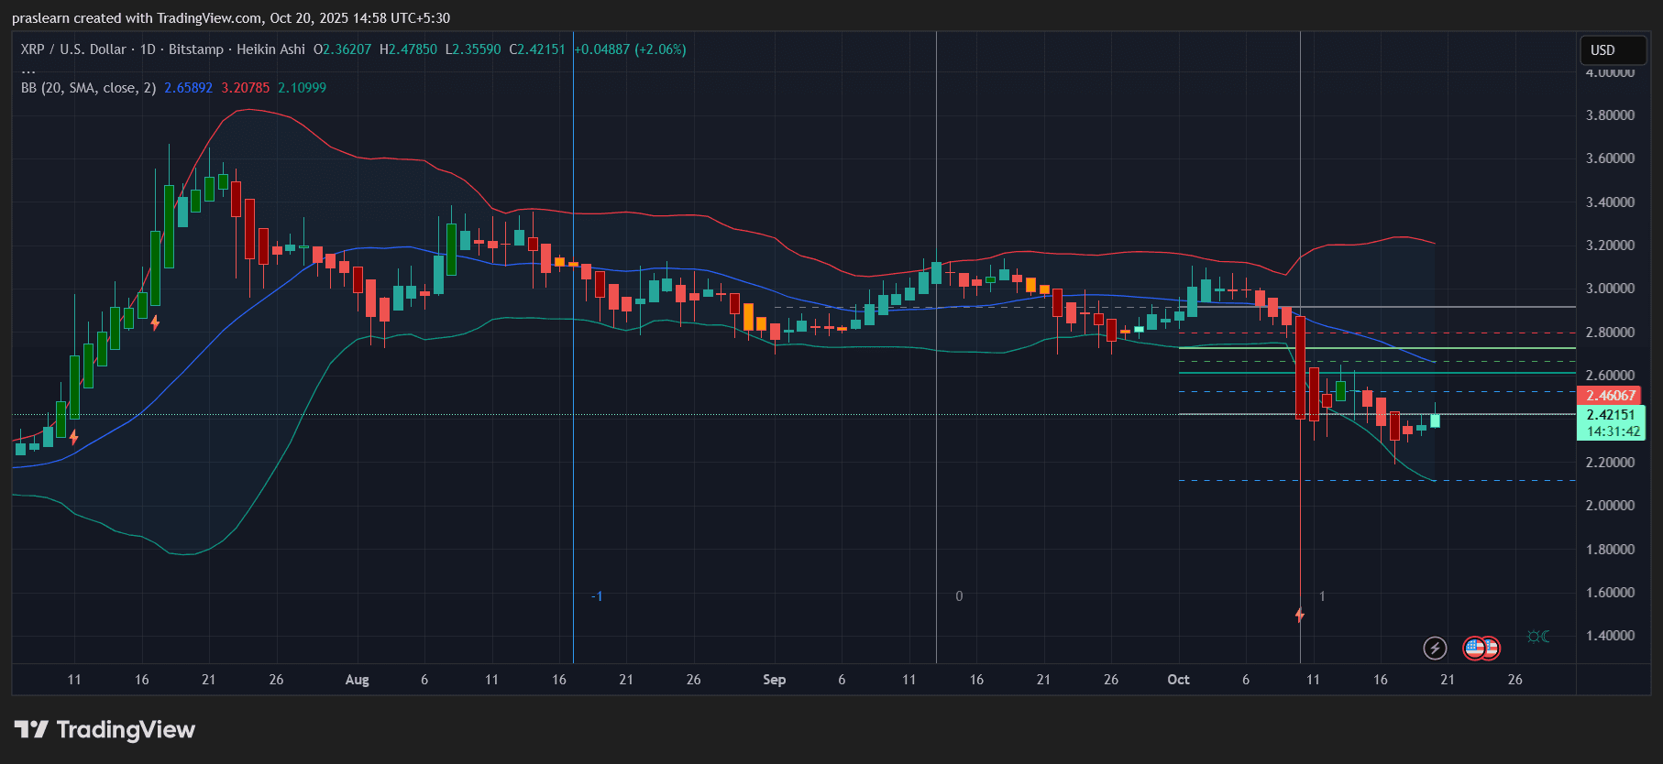
Task: Click the TradingView logo
Action: coord(105,730)
